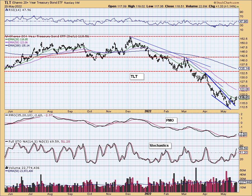252x196 pixels.
Task: Click the TLT ticker symbol in the header
Action: click(8, 3)
